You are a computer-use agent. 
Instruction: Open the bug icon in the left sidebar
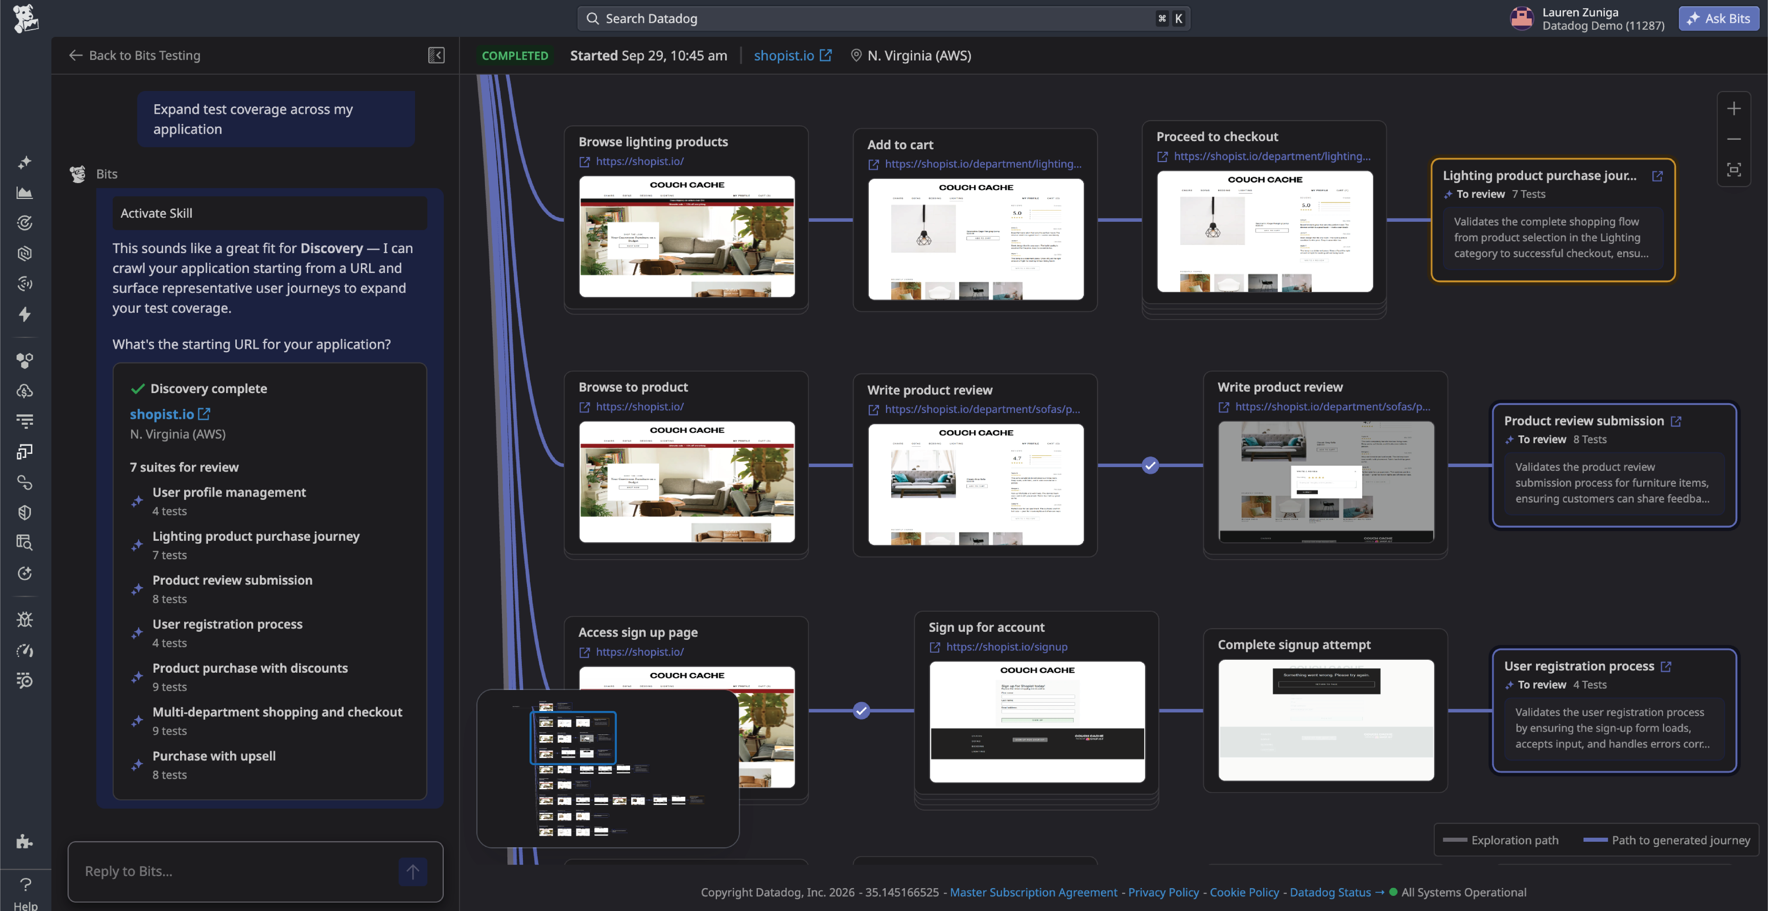(25, 620)
